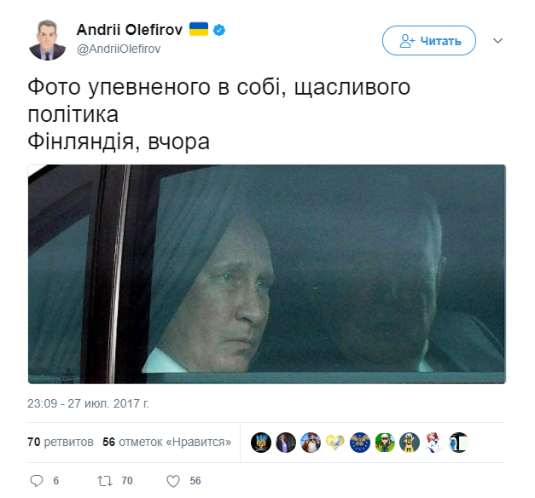Open the @AndriiOlefirov handle link

point(119,49)
